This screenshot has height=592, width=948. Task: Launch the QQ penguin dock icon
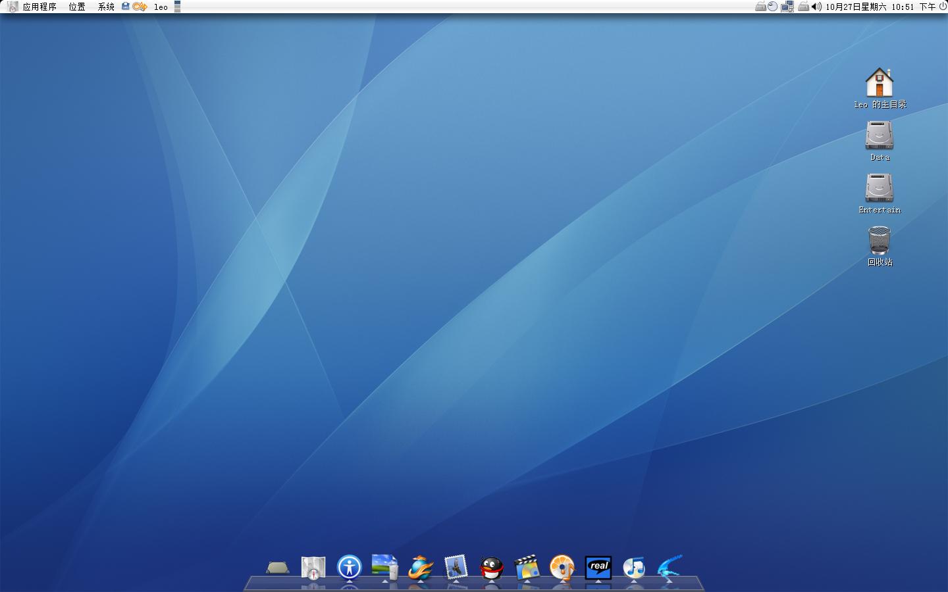[491, 568]
